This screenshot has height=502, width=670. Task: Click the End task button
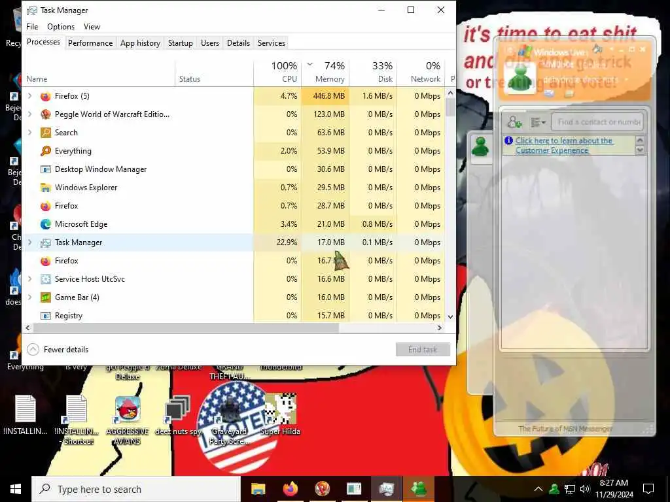point(423,350)
